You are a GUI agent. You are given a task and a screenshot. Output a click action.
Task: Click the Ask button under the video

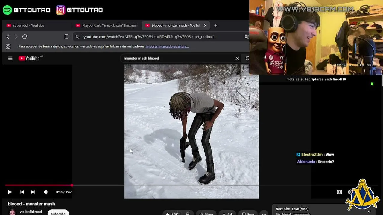(227, 214)
